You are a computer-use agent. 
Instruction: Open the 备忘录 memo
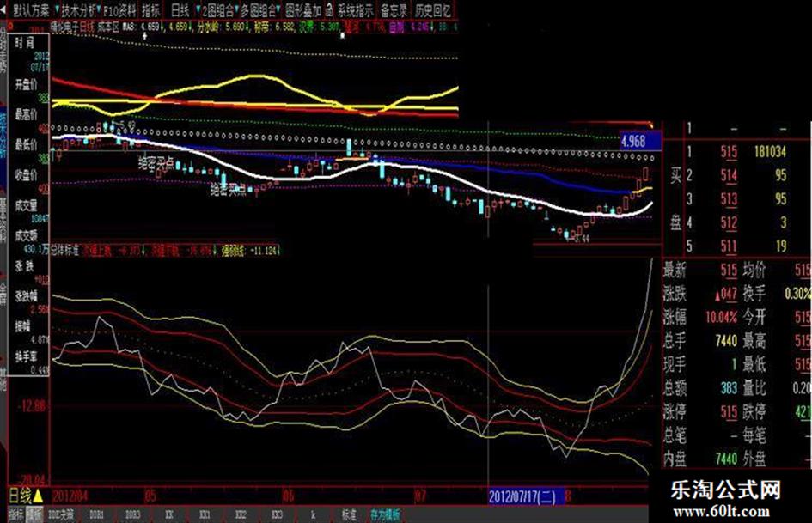click(x=394, y=9)
